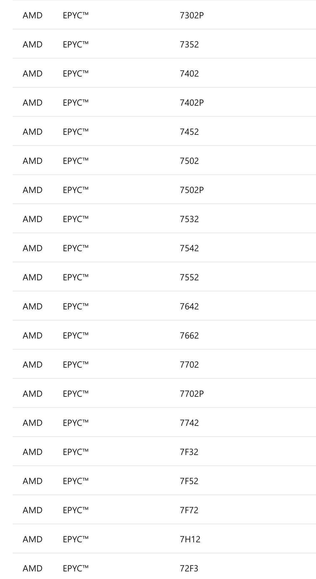Click the 7F52 processor model
The width and height of the screenshot is (316, 579).
tap(189, 481)
